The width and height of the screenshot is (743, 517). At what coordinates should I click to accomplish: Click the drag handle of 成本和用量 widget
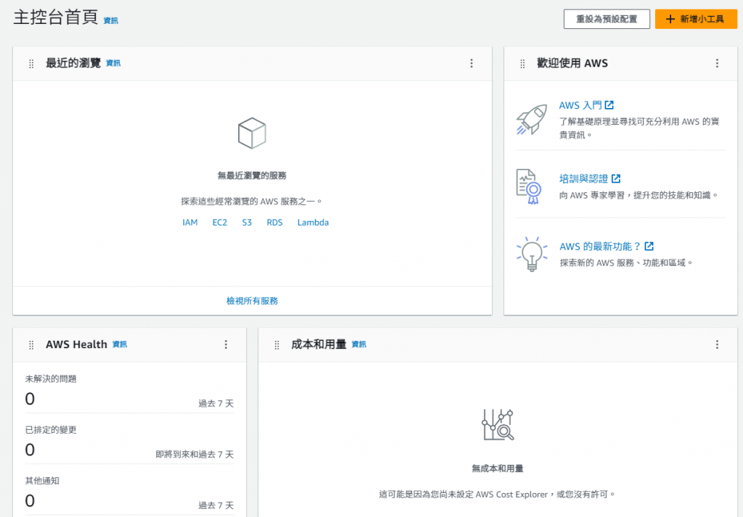(x=276, y=344)
